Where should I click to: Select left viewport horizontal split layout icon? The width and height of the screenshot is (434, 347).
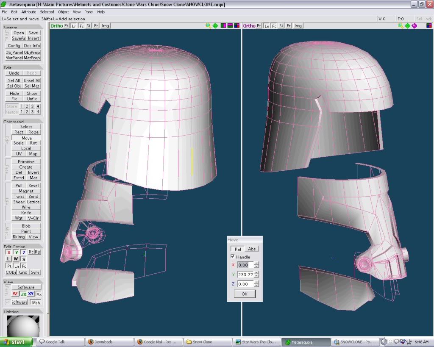tap(230, 26)
